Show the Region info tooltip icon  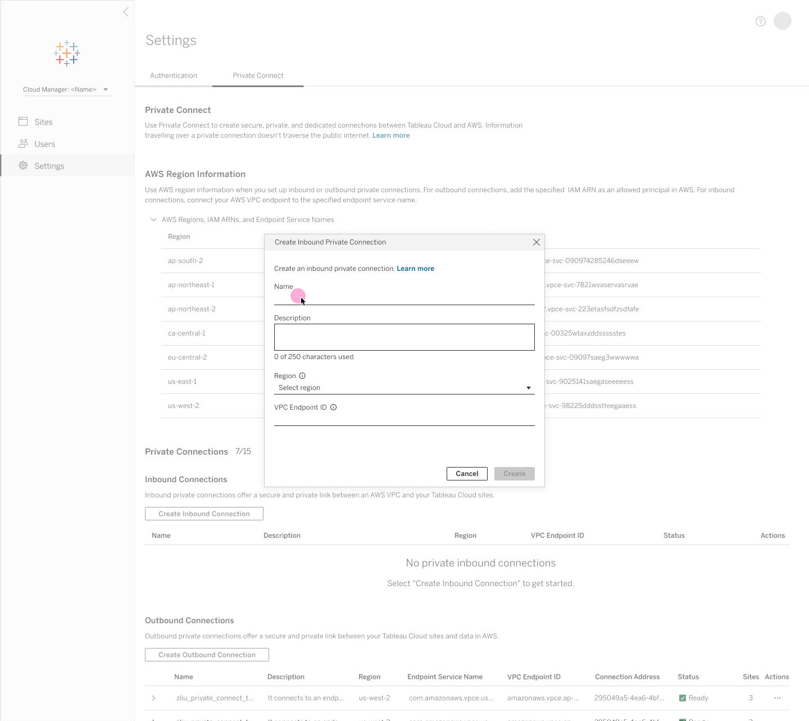pyautogui.click(x=302, y=375)
